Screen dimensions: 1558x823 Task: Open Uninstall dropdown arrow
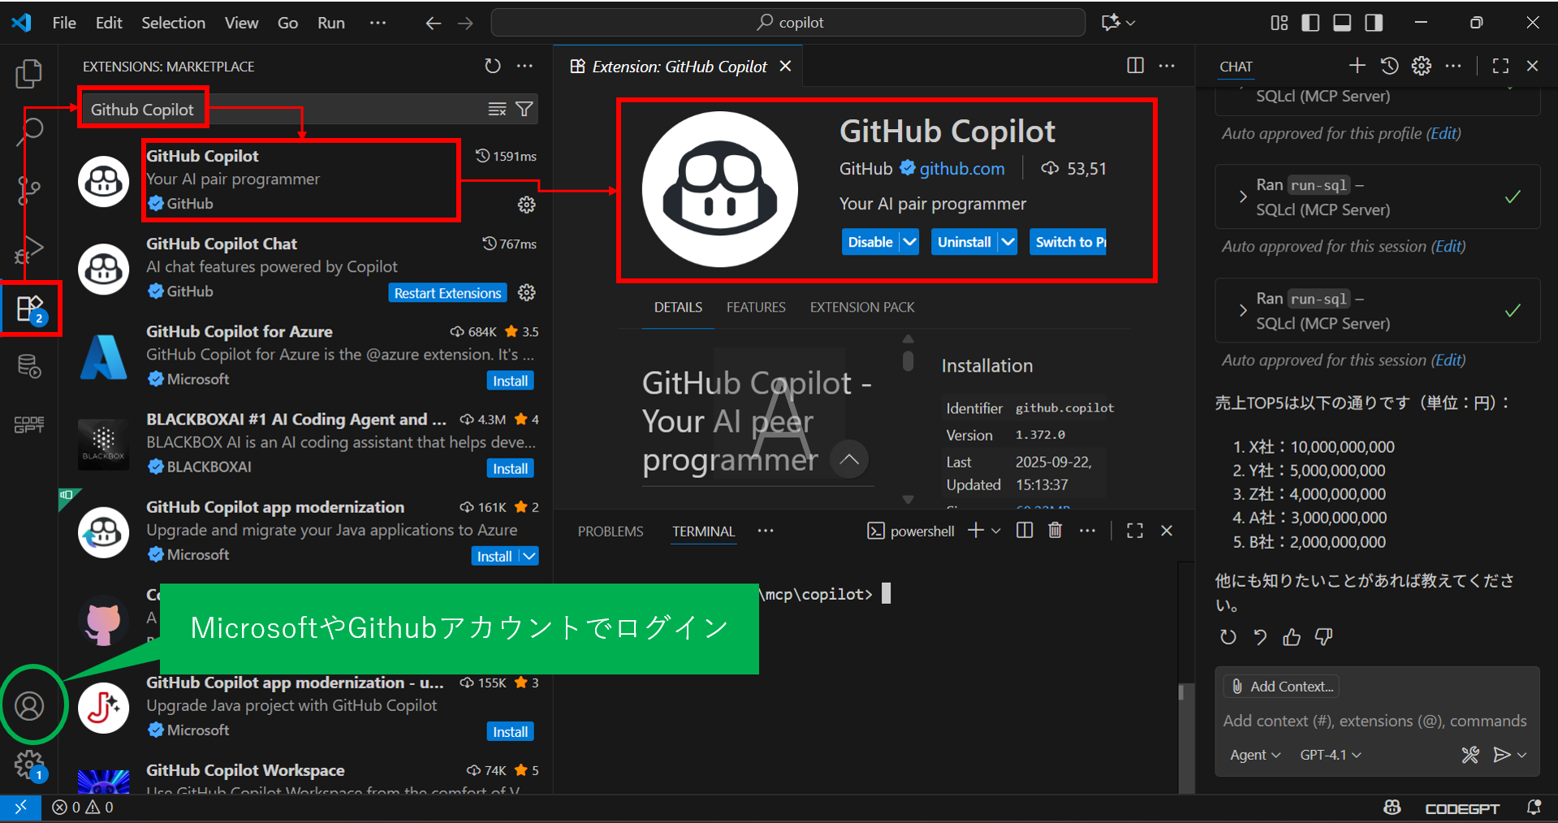coord(1008,242)
